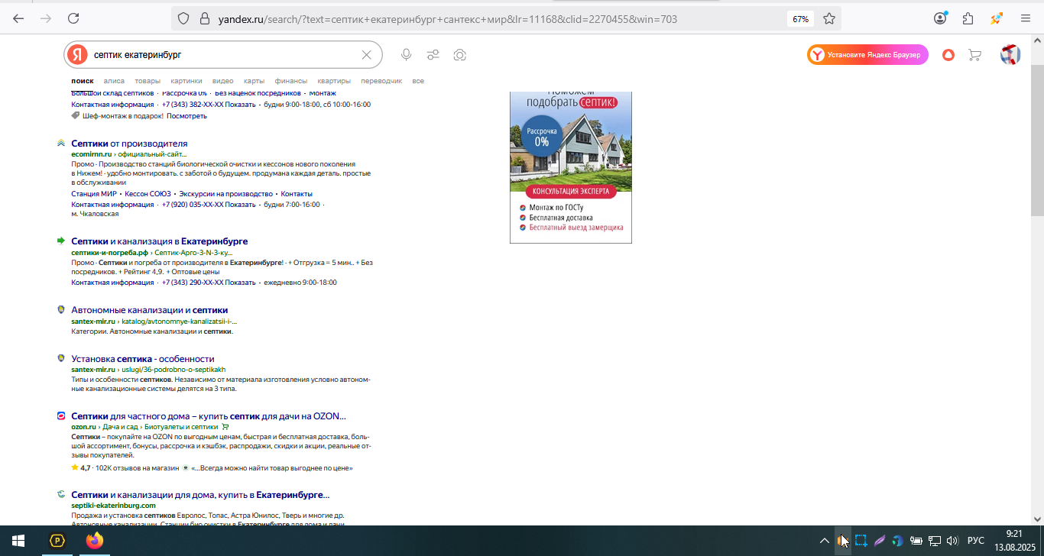Open the Firefox hamburger menu
Screen dimensions: 1044x556
[1026, 18]
